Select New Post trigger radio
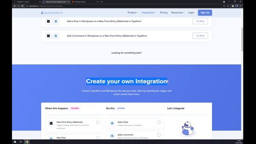256x144 pixels. click(98, 138)
